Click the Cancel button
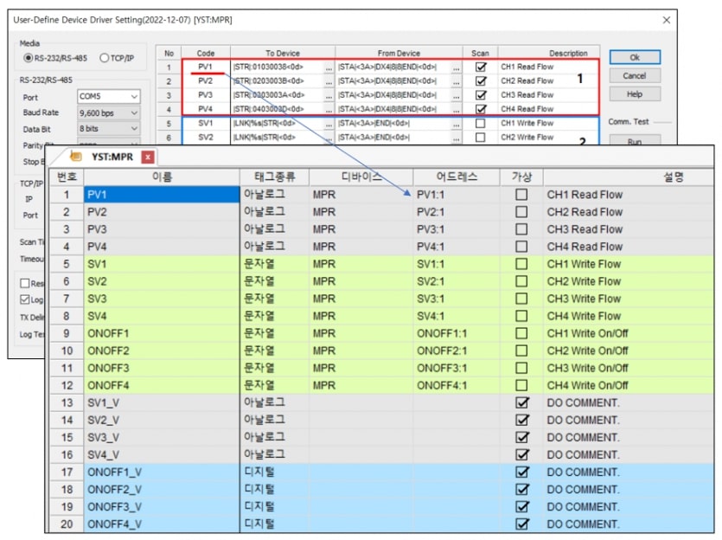Screen dimensions: 722x540 (635, 75)
